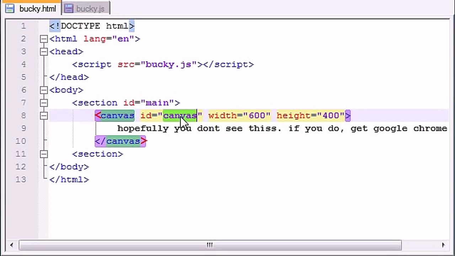Click the disk icon on bucky.js tab
Viewport: 455px width, 256px height.
coord(69,9)
